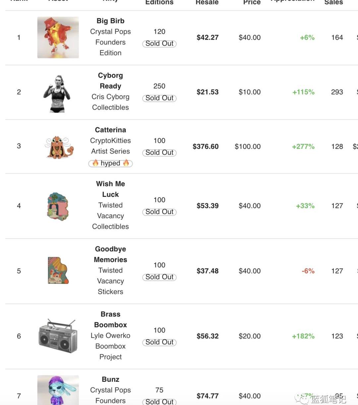
Task: Open the Big Birb nifty title
Action: pyautogui.click(x=110, y=21)
